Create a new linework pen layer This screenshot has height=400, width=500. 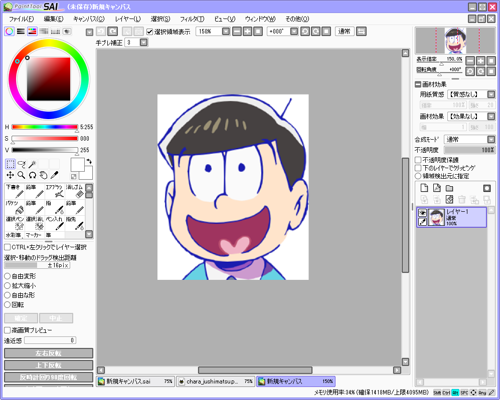[437, 188]
